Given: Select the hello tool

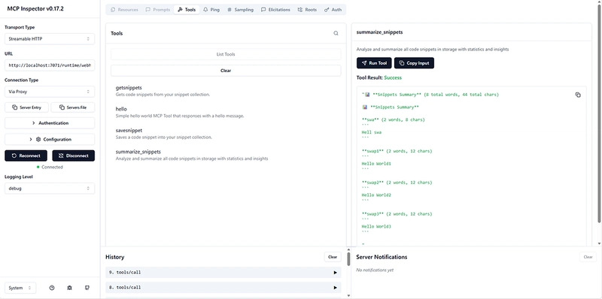Looking at the screenshot, I should coord(226,112).
